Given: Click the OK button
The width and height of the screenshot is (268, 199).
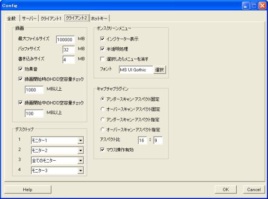Looking at the screenshot, I should click(225, 190).
